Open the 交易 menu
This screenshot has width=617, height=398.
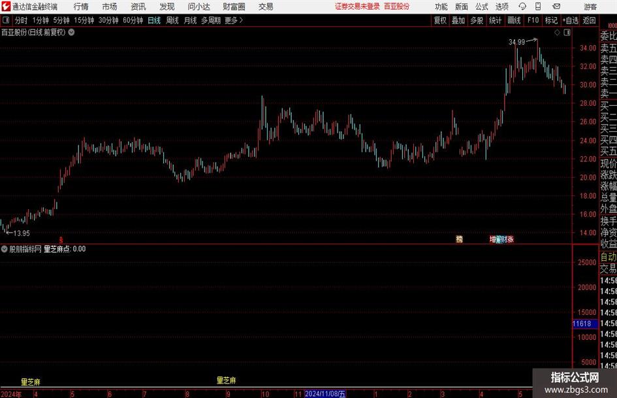pos(266,7)
